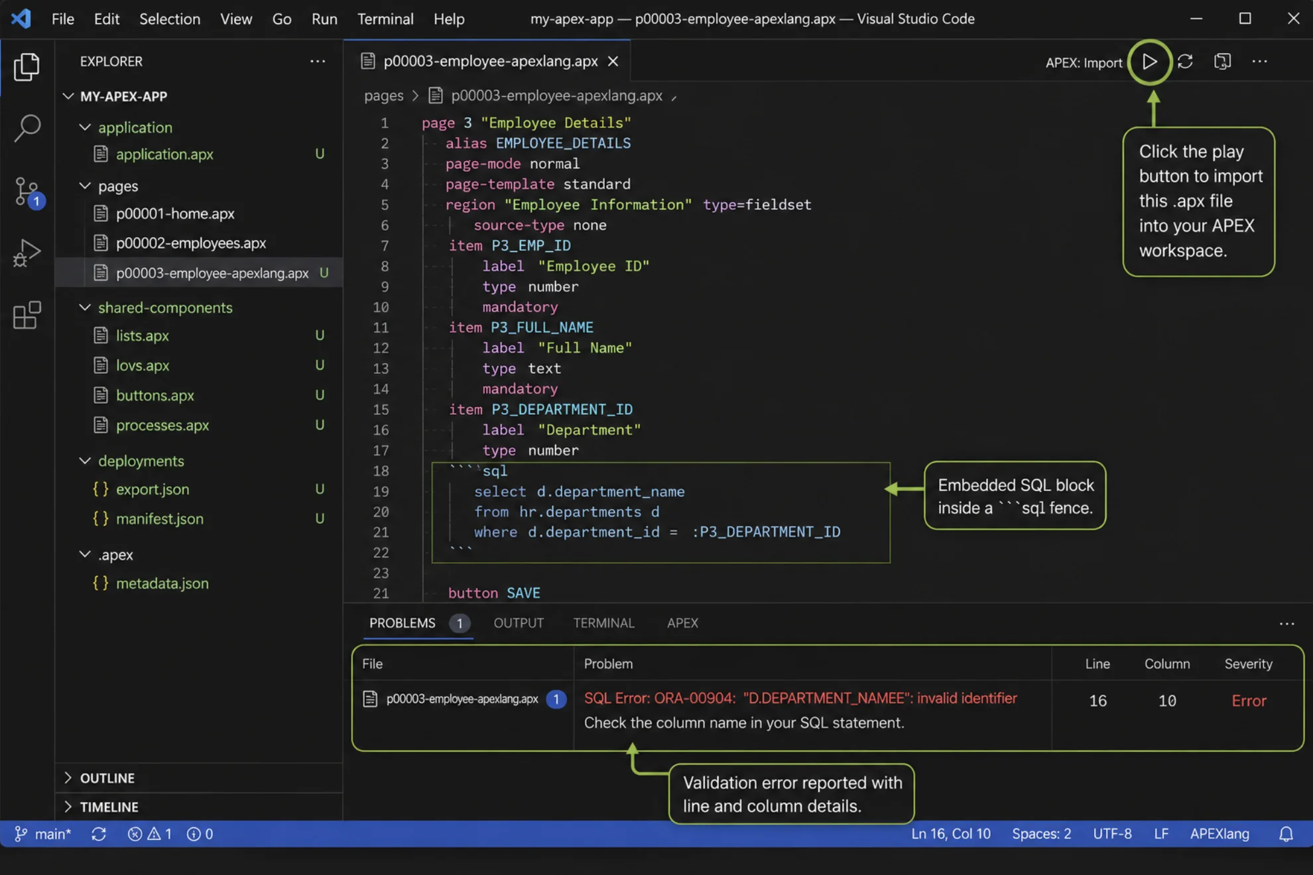Viewport: 1313px width, 875px height.
Task: Open the Extensions view
Action: pyautogui.click(x=27, y=315)
